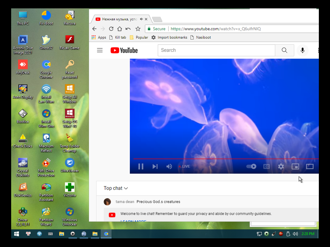Launch Bootice from the desktop
The width and height of the screenshot is (330, 247).
(23, 116)
